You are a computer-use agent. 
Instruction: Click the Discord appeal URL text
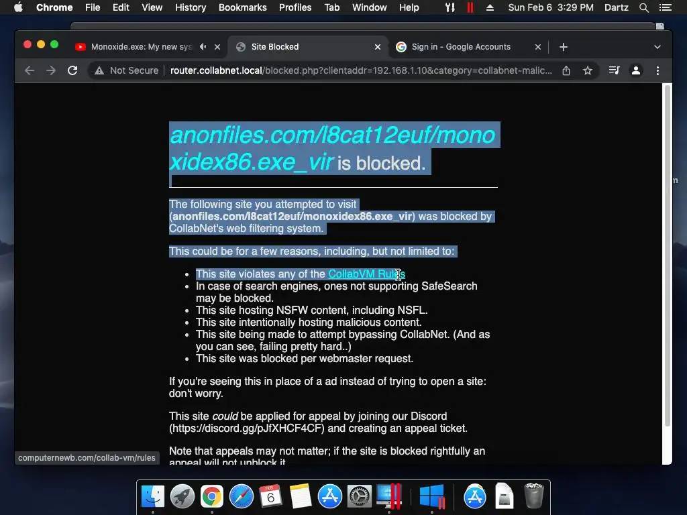(x=247, y=428)
